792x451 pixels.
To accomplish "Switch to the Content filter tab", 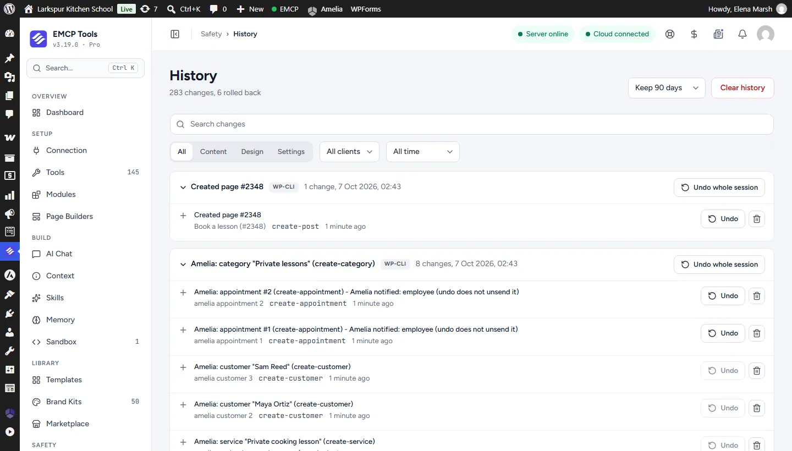I will 213,152.
